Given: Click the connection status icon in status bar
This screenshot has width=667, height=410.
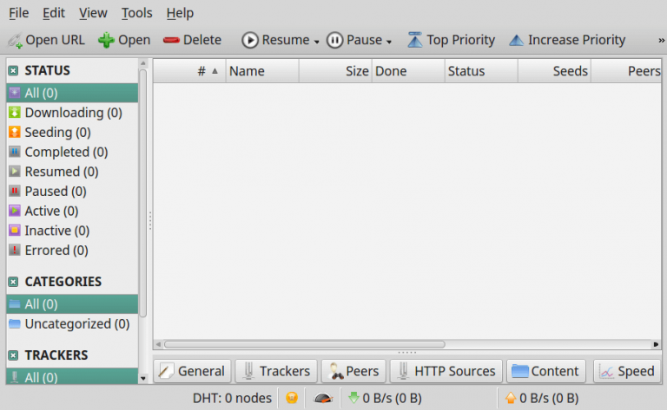Looking at the screenshot, I should pos(292,398).
